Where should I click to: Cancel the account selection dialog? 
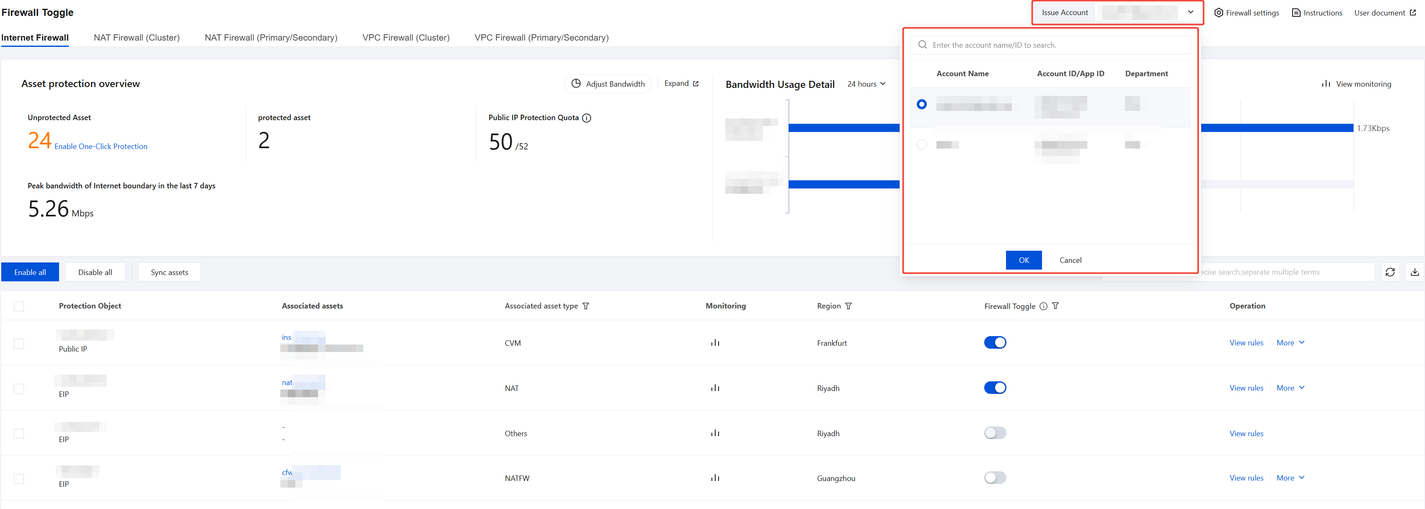pyautogui.click(x=1071, y=260)
